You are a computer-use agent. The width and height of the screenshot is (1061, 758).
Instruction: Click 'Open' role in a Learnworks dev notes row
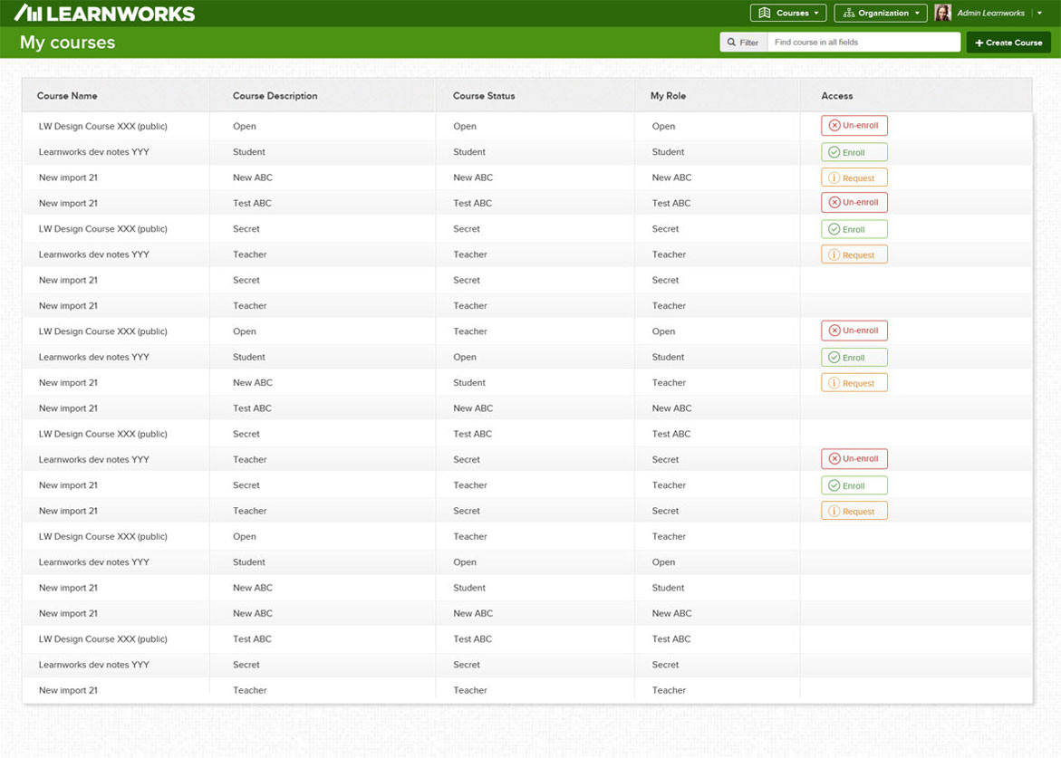(x=663, y=561)
